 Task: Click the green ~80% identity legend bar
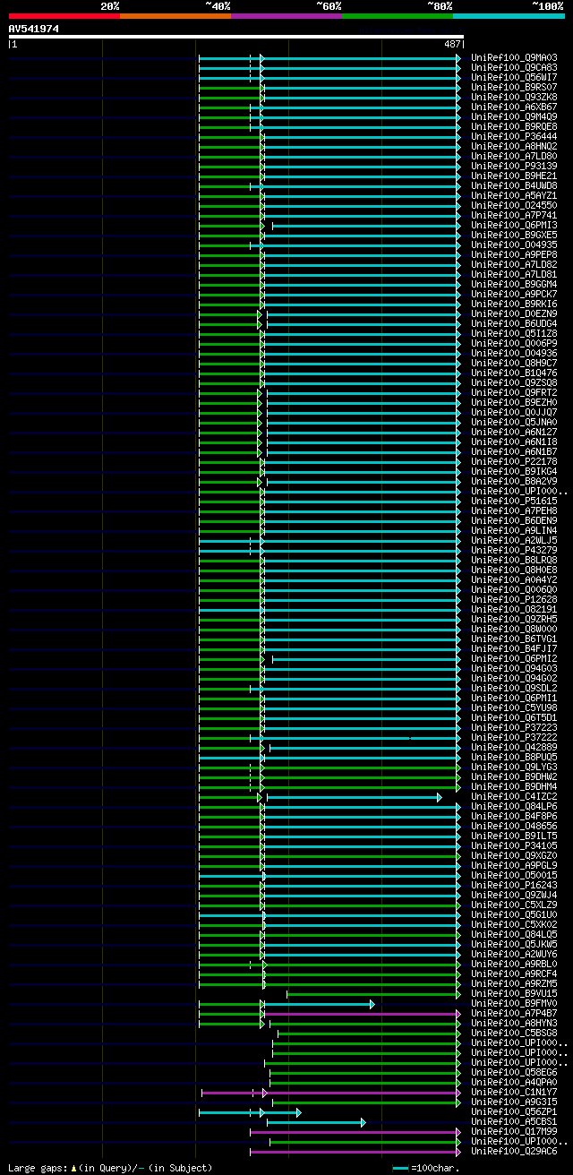(398, 16)
